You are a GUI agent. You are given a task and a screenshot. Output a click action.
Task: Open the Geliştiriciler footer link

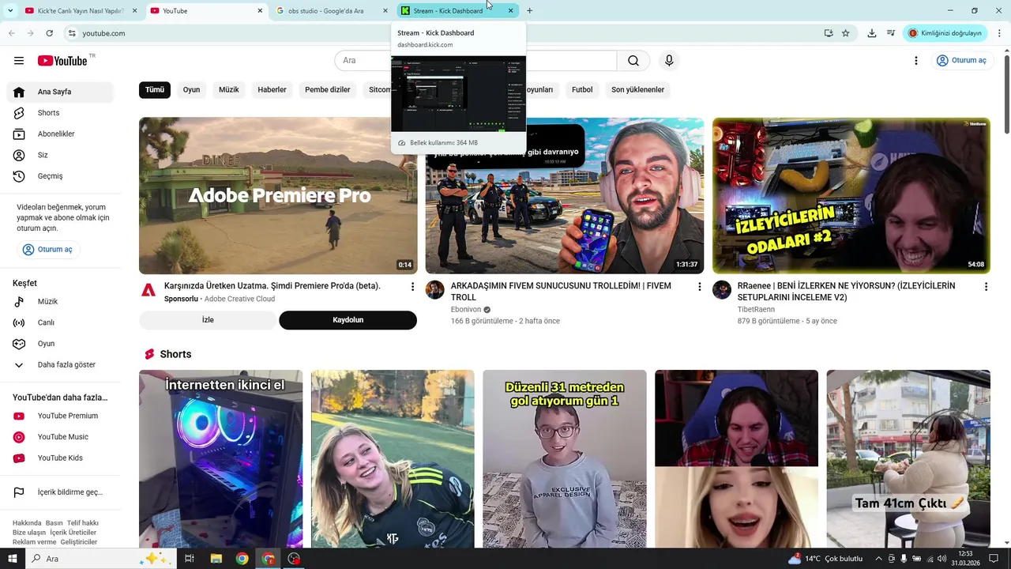[79, 542]
